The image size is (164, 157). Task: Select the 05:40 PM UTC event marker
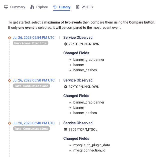[x=9, y=123]
